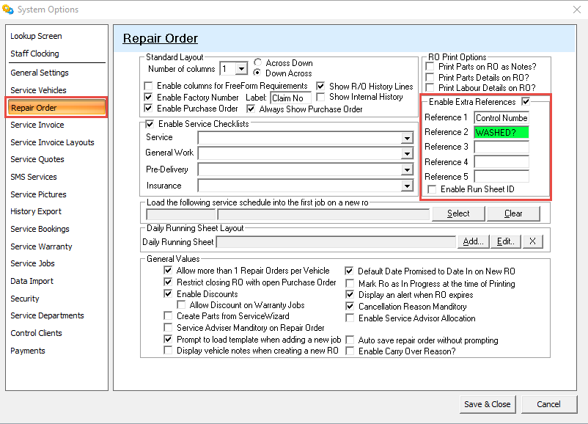This screenshot has width=588, height=424.
Task: Open Control Clients settings
Action: coord(36,334)
